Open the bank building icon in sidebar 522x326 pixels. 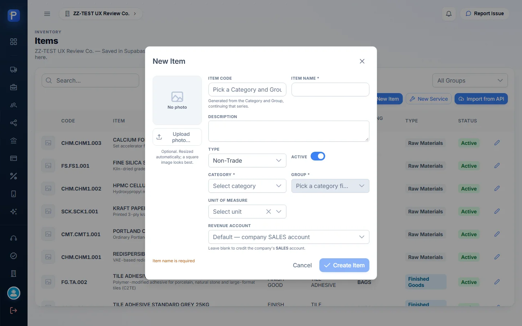coord(13,141)
